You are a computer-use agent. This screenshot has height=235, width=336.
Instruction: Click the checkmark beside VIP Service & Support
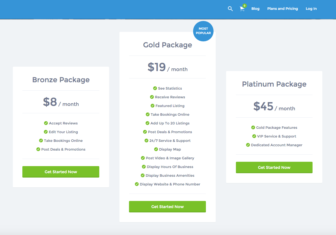point(254,136)
